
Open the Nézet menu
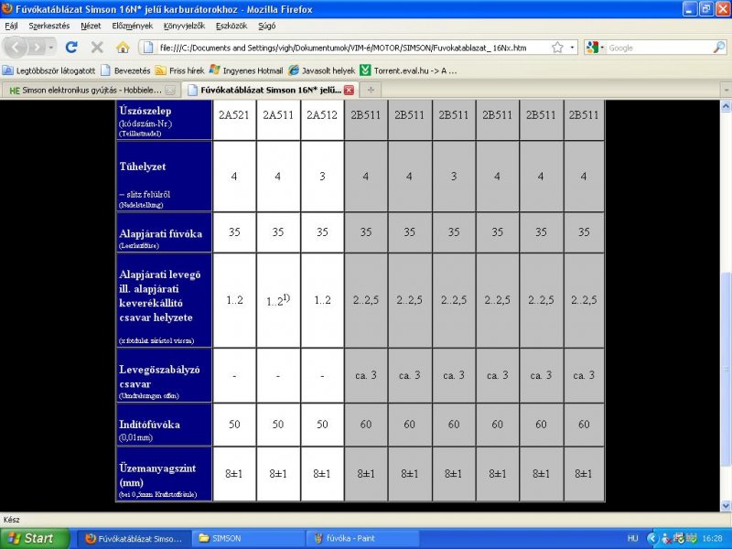[91, 26]
